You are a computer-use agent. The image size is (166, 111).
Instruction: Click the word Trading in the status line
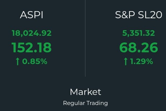(97, 103)
